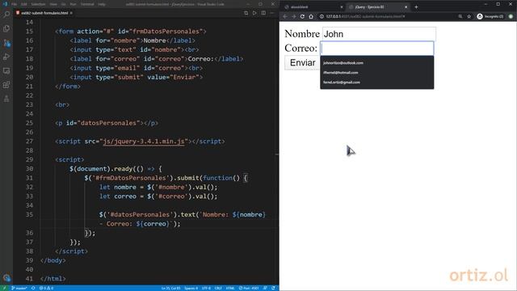Click the site information icon in address bar
The width and height of the screenshot is (517, 291).
coord(322,16)
